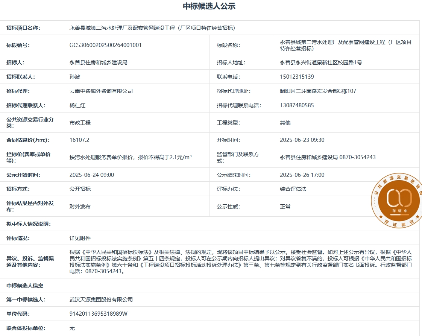Click the label 标段编号
422x336 pixels.
tap(18, 45)
